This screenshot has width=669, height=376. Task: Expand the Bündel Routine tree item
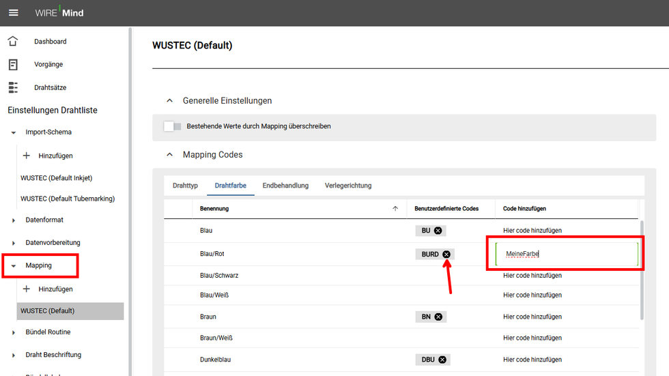(x=14, y=332)
